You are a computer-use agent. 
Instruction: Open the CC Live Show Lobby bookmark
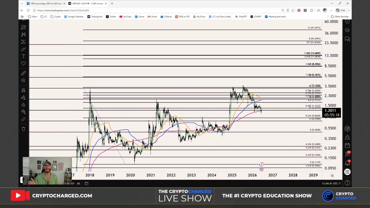pos(220,17)
